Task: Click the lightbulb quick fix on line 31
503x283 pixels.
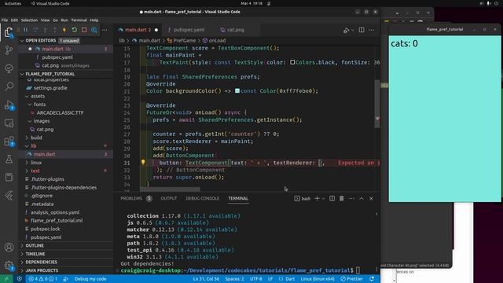Action: 143,163
